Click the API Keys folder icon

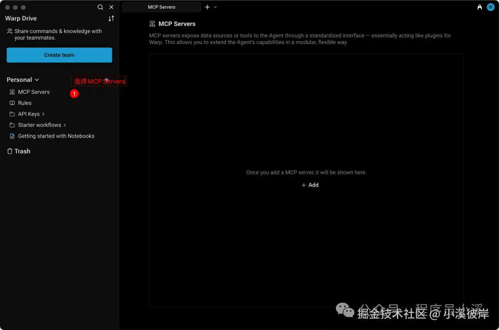12,114
